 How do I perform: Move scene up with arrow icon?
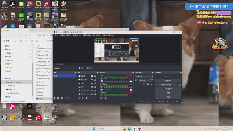(66, 98)
